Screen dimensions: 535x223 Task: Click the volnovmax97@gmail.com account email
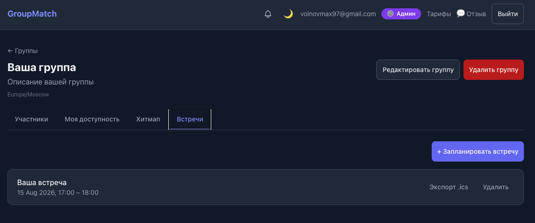coord(338,14)
